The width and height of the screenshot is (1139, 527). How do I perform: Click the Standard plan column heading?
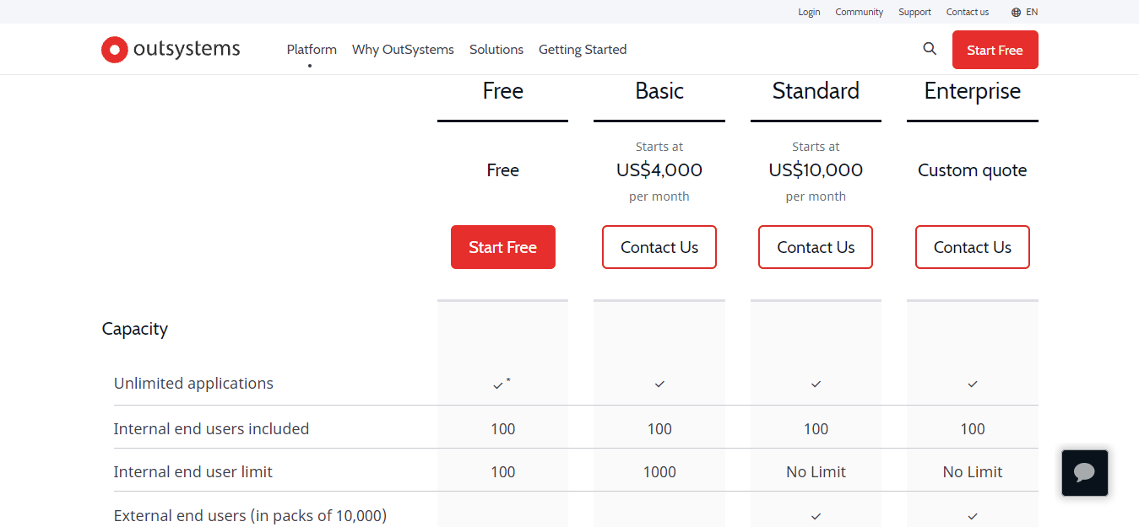[x=816, y=91]
